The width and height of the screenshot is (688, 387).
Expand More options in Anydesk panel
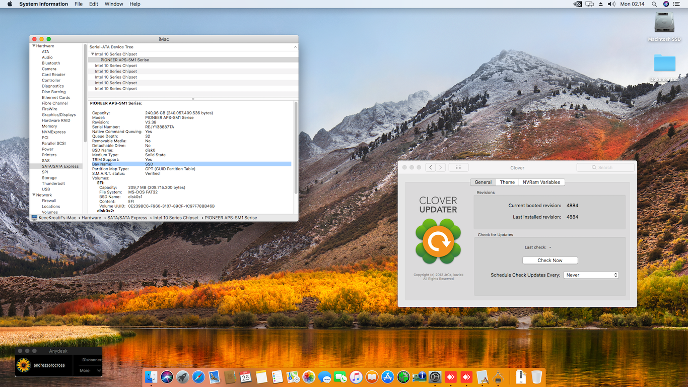tap(90, 370)
